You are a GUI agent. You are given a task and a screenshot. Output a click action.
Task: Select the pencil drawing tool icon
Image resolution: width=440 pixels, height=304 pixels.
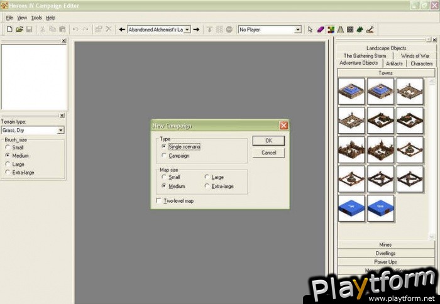[x=370, y=29]
